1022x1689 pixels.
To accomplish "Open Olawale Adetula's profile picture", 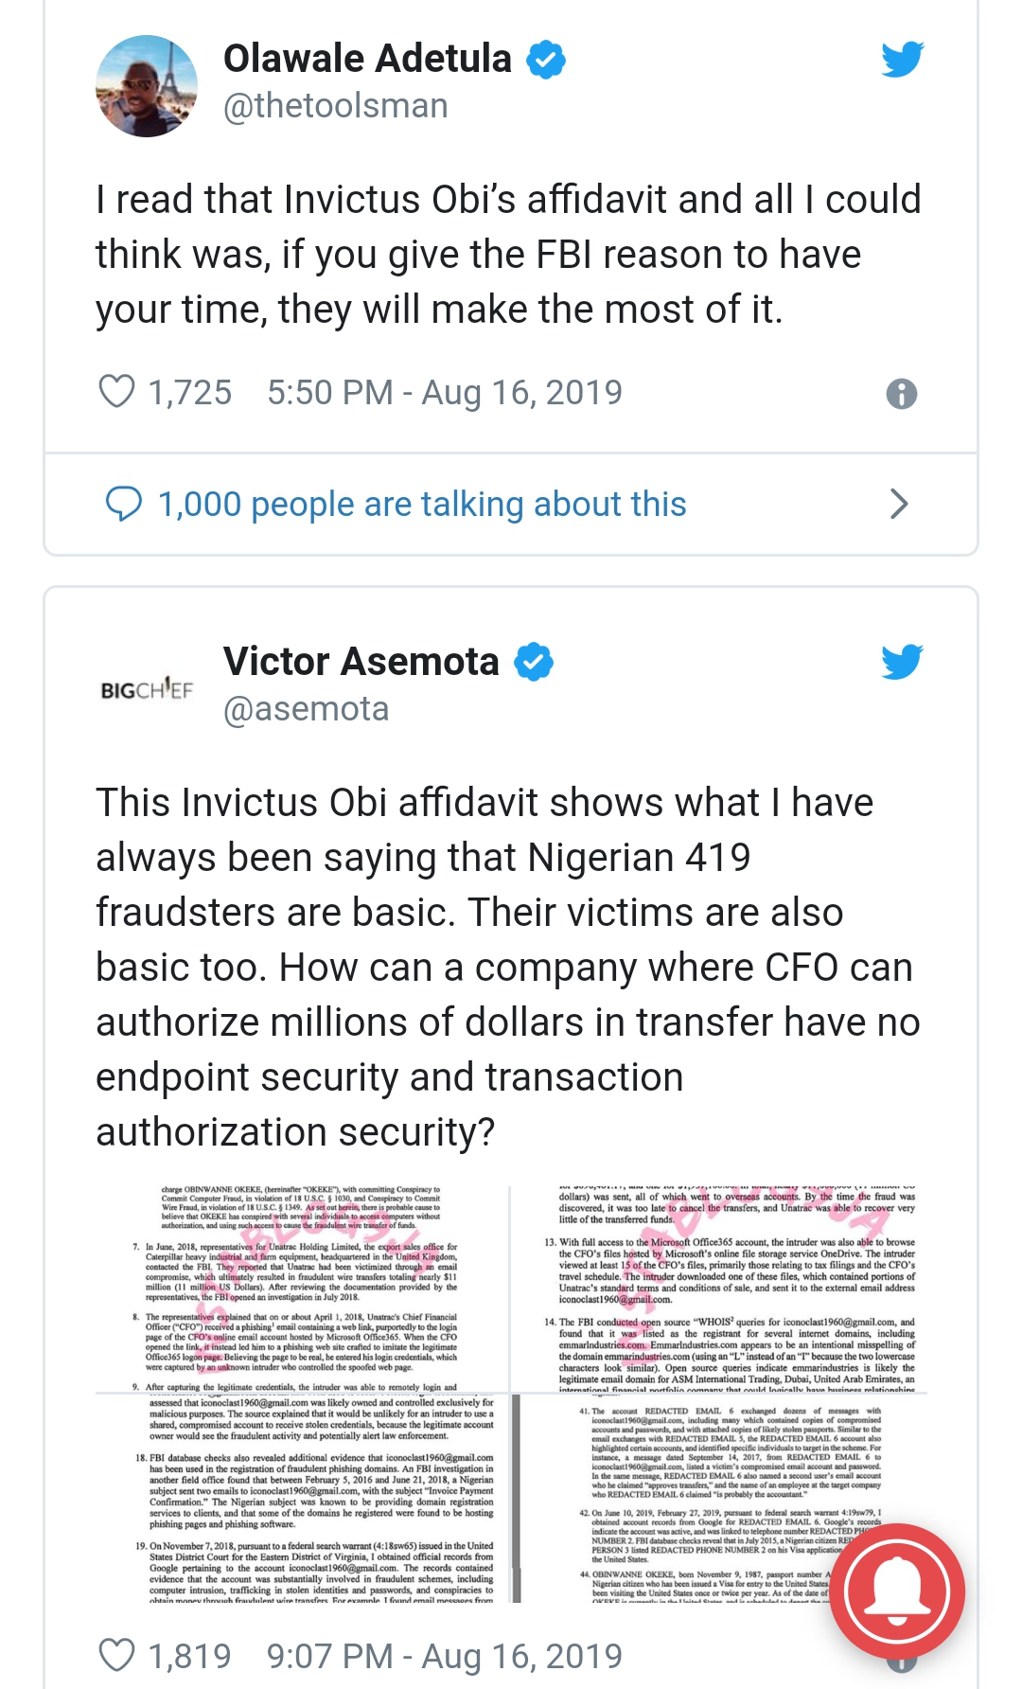I will click(x=147, y=86).
